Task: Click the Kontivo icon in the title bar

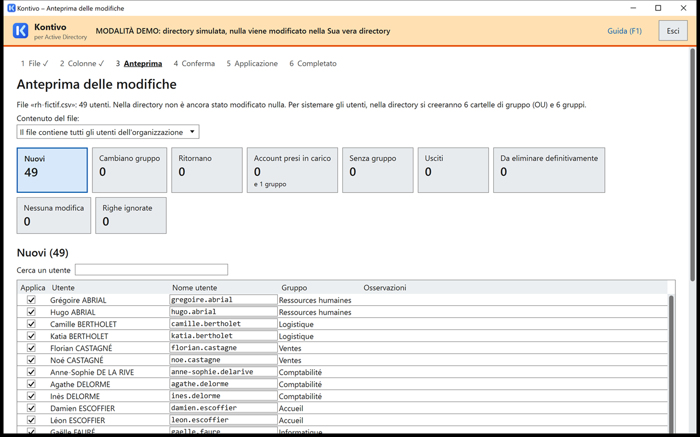Action: [x=11, y=8]
